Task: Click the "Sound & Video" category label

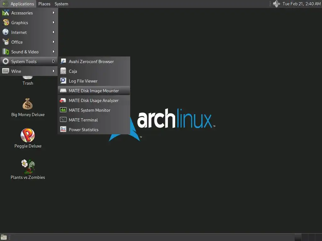Action: coord(25,52)
